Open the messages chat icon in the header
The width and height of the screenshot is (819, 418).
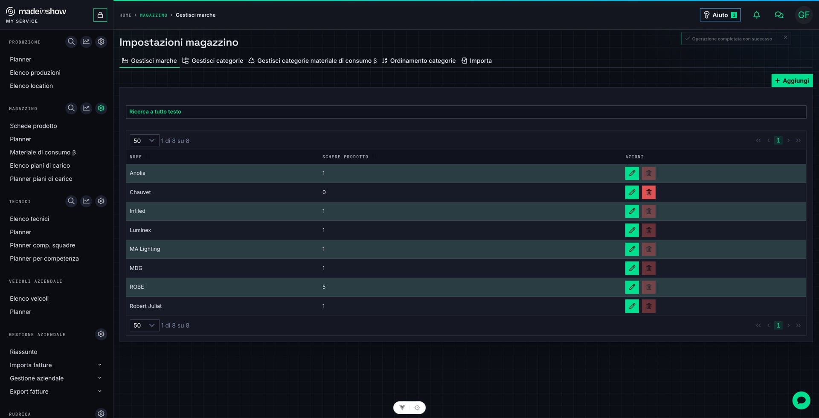(779, 15)
